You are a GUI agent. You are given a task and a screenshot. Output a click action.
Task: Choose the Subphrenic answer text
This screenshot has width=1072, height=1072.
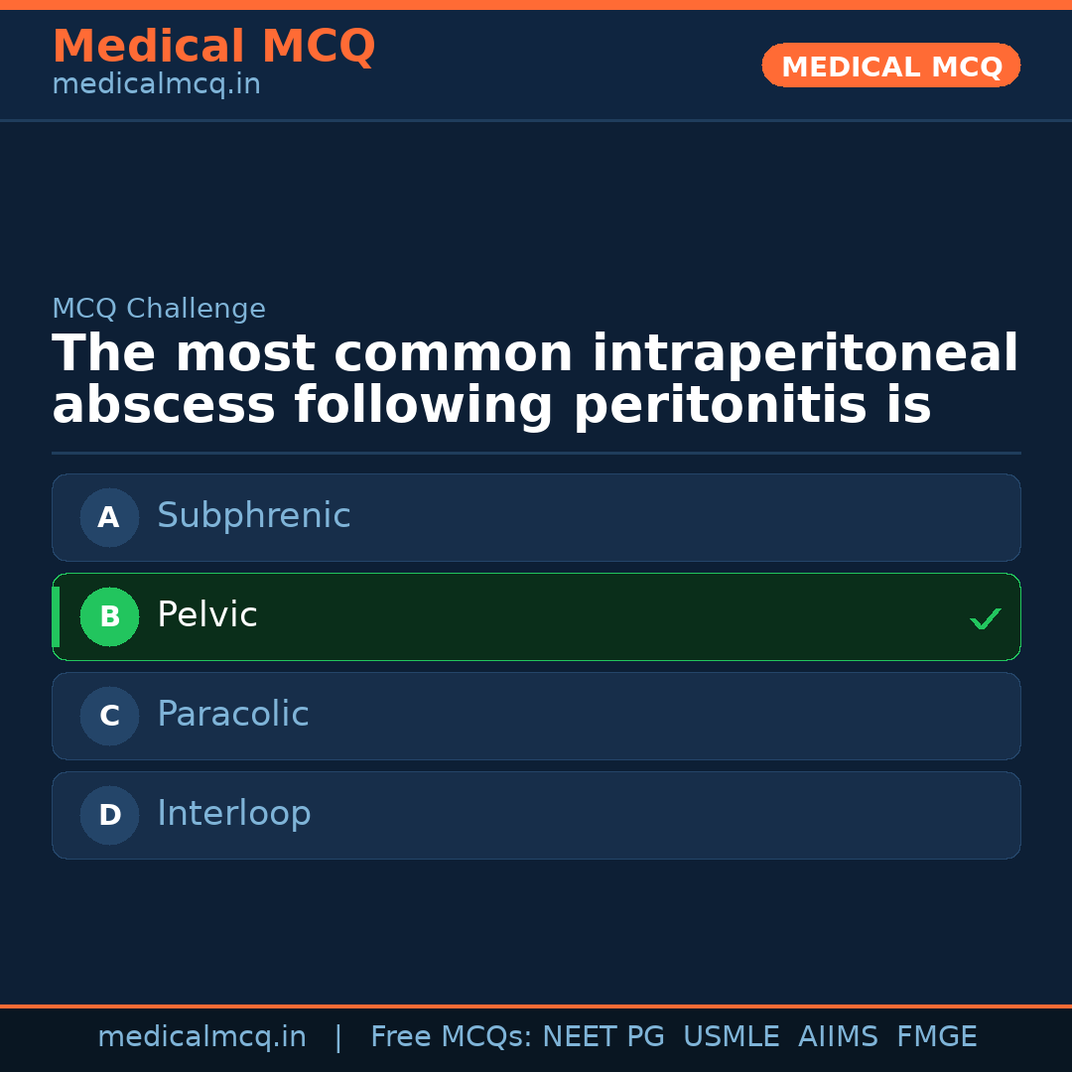coord(253,516)
